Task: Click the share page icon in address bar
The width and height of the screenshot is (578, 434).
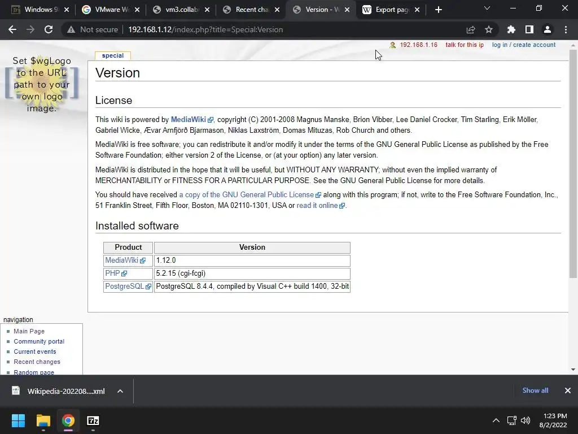Action: point(471,29)
